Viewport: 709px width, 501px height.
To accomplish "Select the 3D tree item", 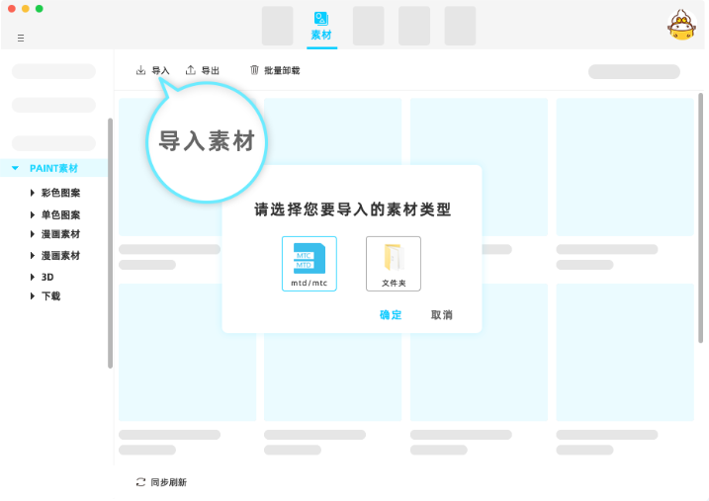I will [47, 277].
